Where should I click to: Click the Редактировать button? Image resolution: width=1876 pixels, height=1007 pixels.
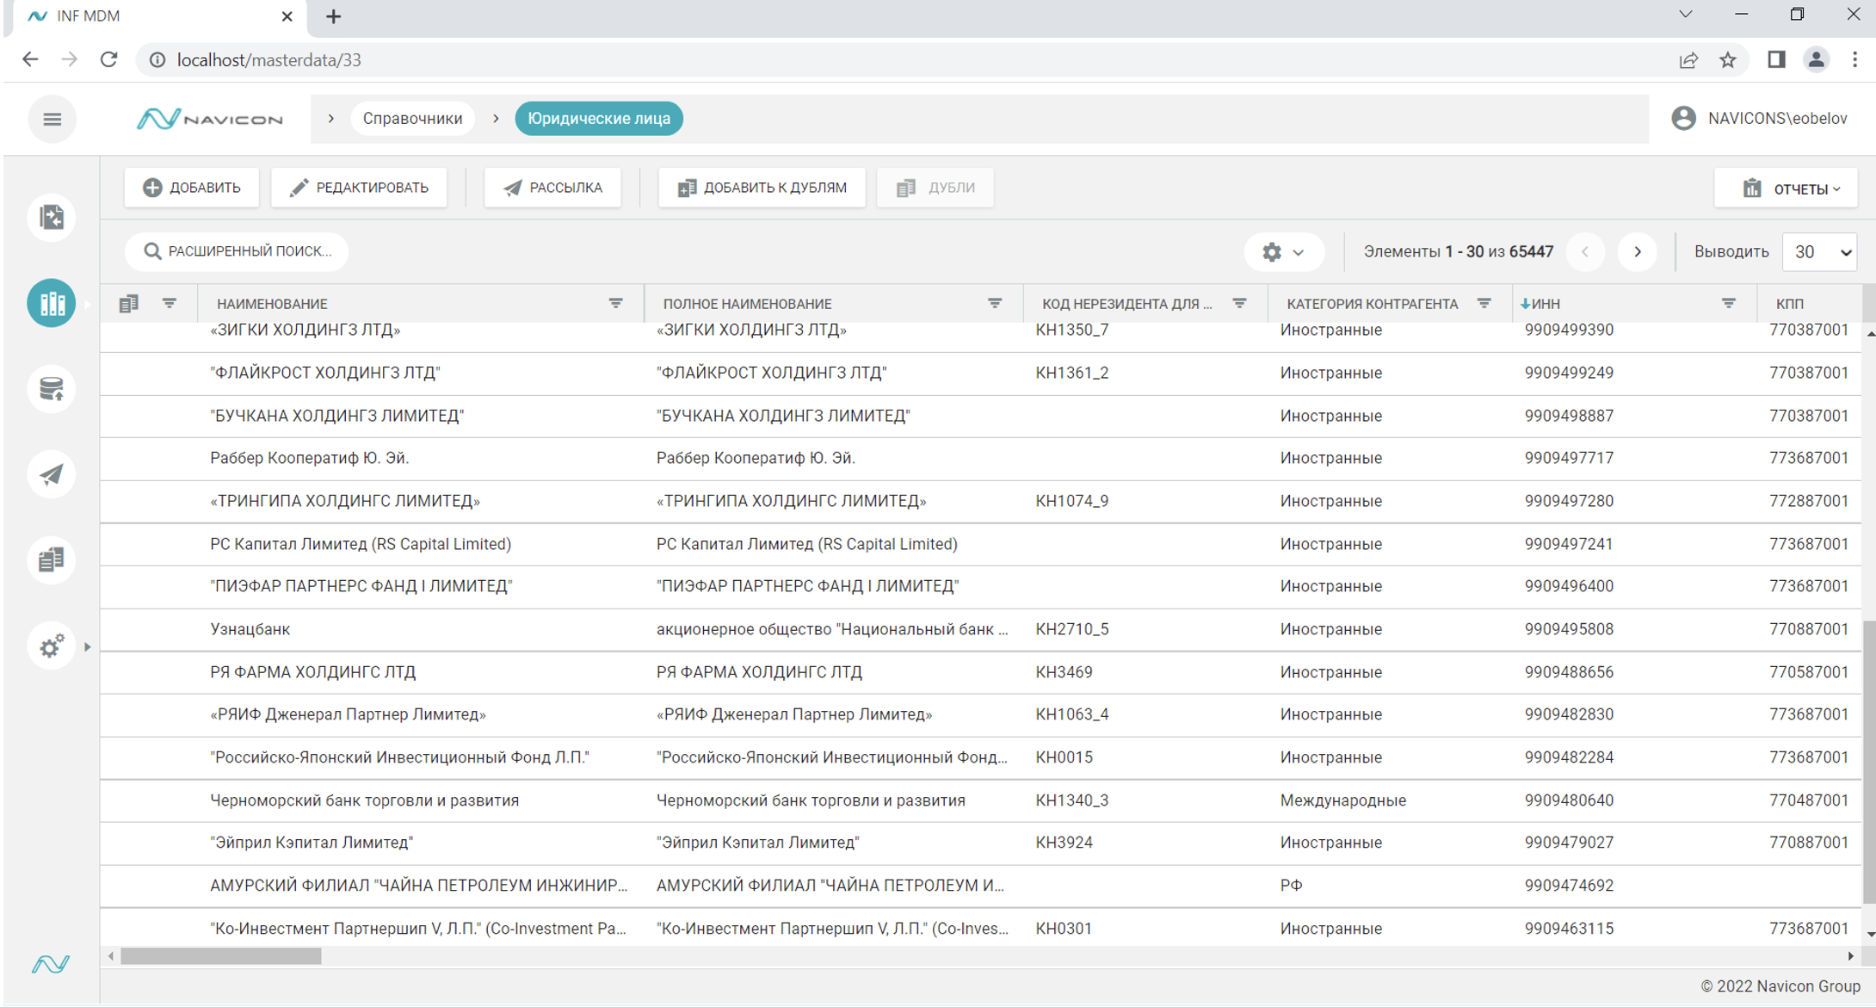(x=359, y=188)
